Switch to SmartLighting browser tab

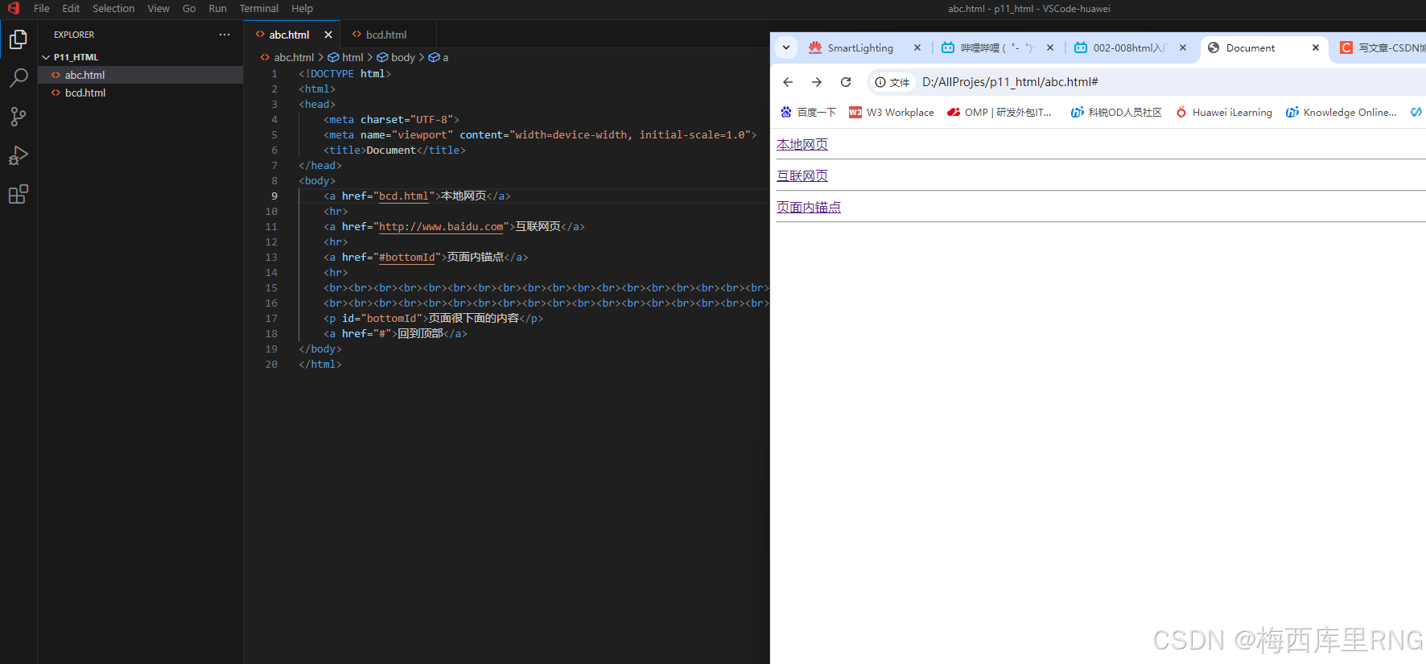click(x=859, y=47)
